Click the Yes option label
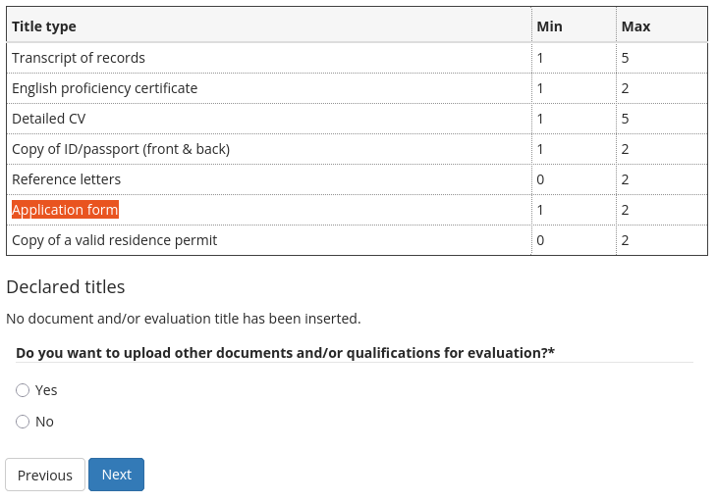This screenshot has width=717, height=502. pyautogui.click(x=46, y=390)
